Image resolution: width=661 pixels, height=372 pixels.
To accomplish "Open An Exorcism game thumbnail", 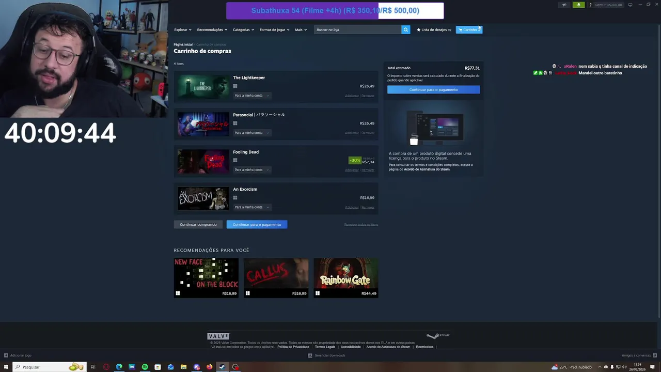I will pyautogui.click(x=203, y=198).
